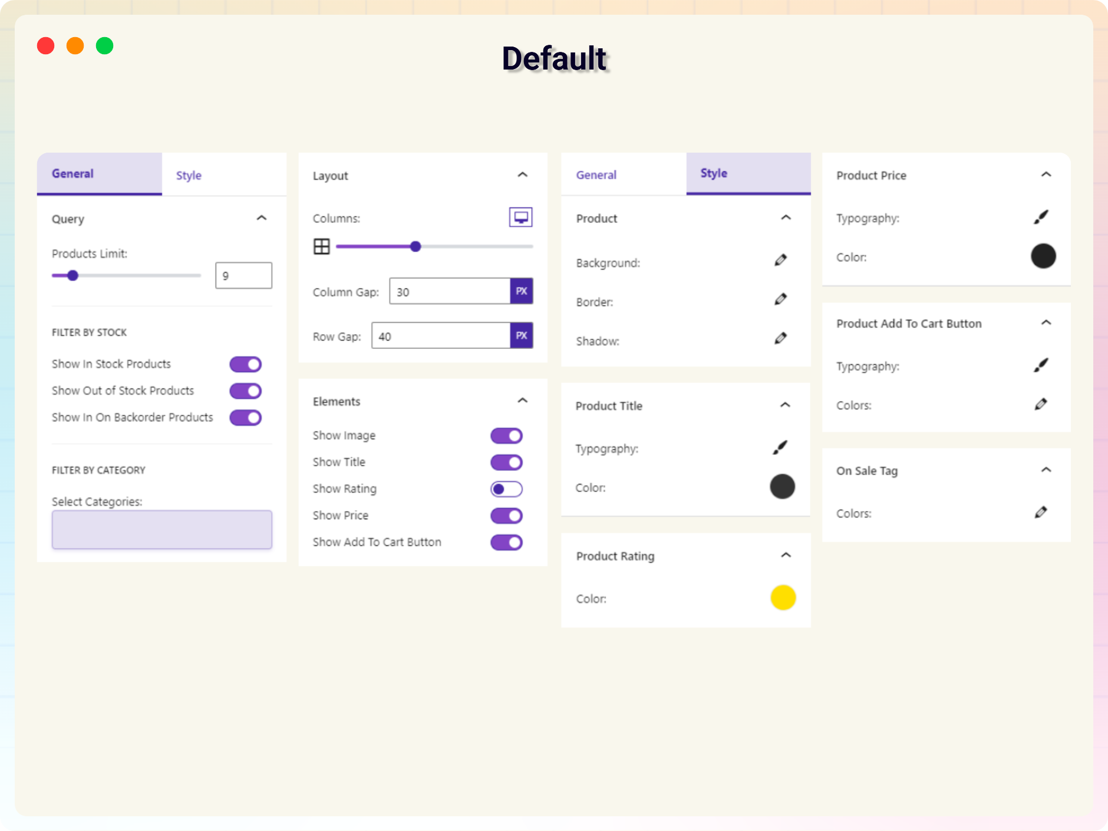This screenshot has height=831, width=1108.
Task: Click the orange window minimize dot
Action: [75, 46]
